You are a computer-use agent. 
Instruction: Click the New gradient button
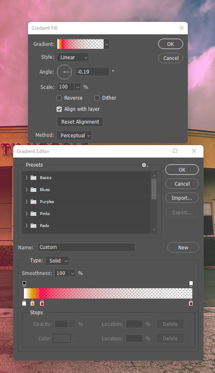click(x=183, y=247)
